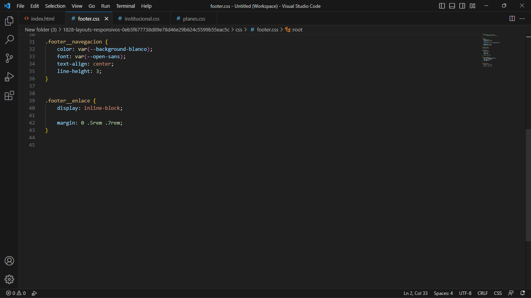Place cursor on display: inline-block line
The width and height of the screenshot is (531, 298).
click(x=90, y=108)
